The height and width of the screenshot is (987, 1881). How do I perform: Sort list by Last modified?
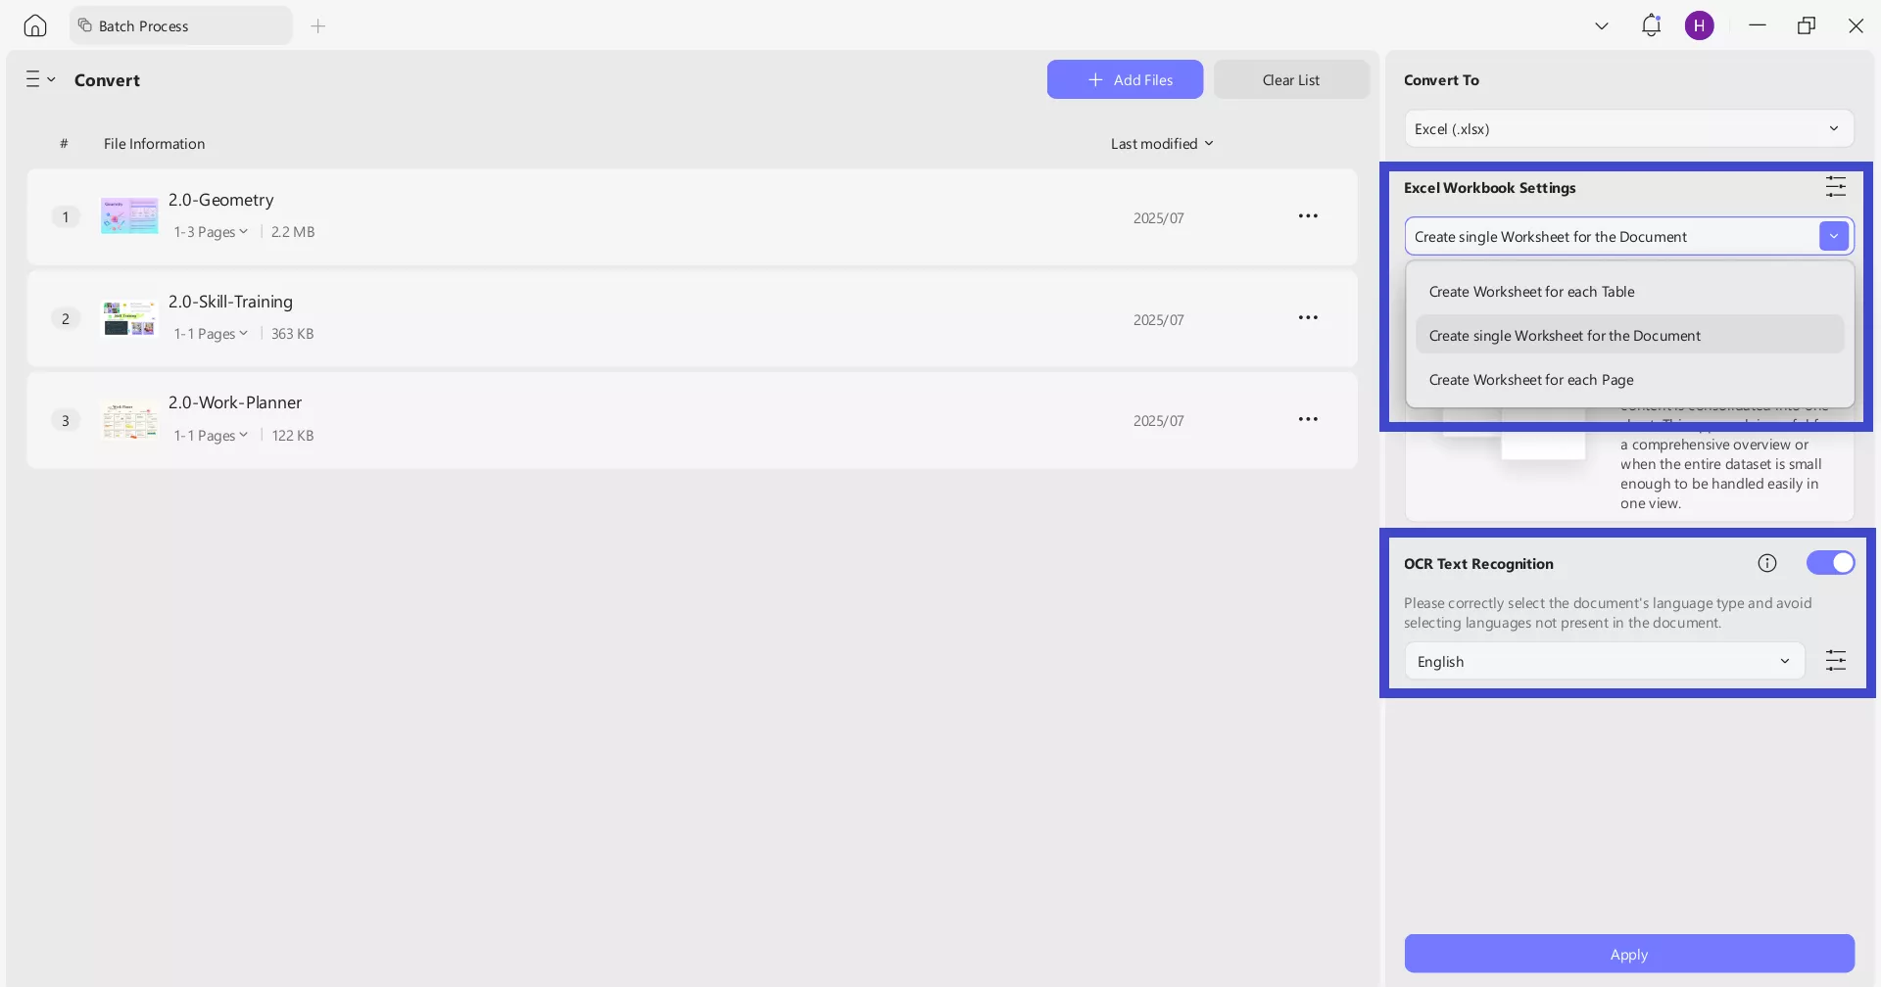[x=1161, y=144]
